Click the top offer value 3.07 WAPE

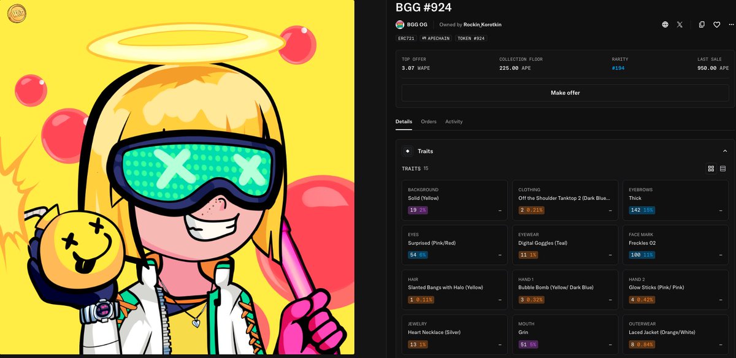tap(416, 68)
